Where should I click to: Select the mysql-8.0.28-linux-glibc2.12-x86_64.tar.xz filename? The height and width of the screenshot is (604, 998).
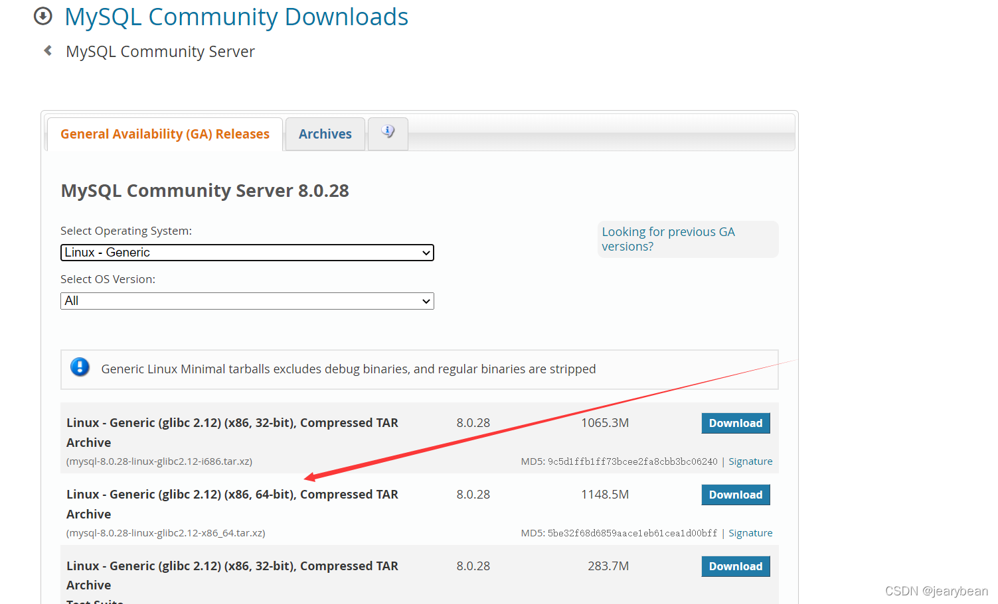pyautogui.click(x=166, y=533)
